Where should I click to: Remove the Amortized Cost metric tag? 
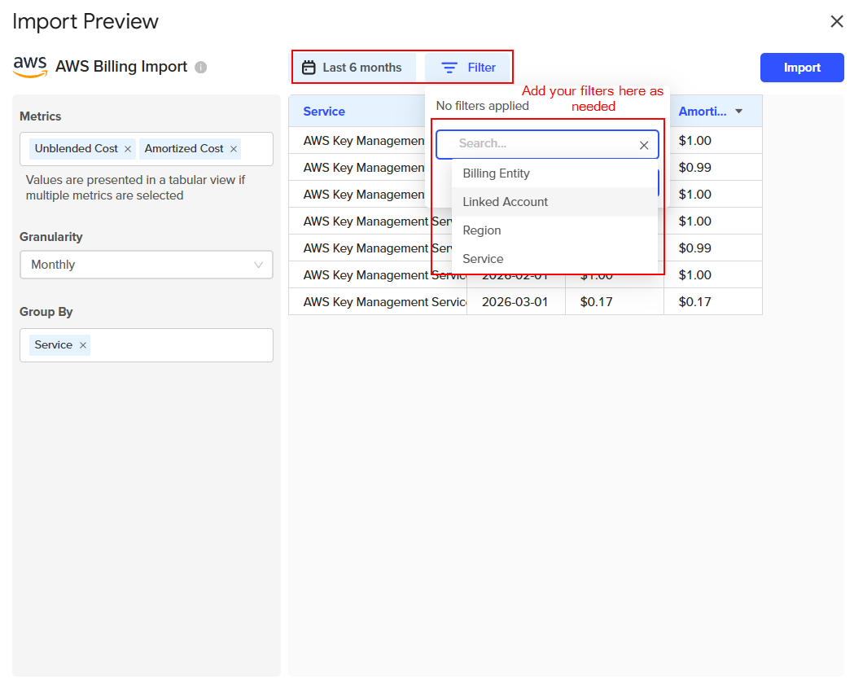point(234,149)
